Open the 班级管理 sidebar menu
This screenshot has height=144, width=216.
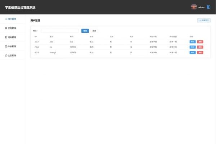coord(13,37)
